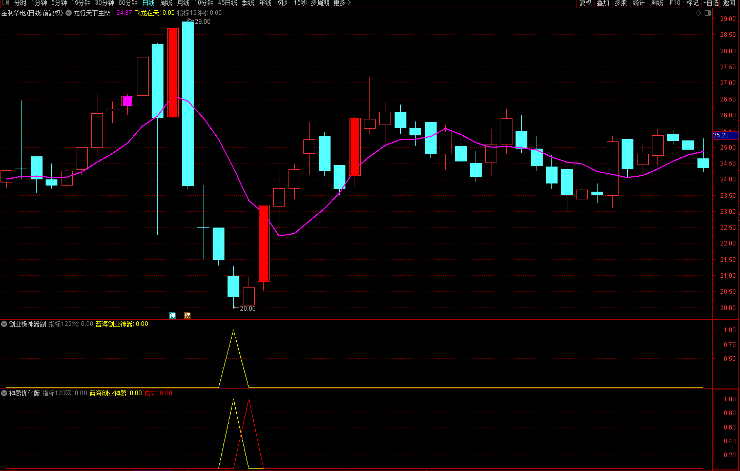Click the panel toggle icon left of 分时
Viewport: 740px width, 471px height.
(6, 3)
